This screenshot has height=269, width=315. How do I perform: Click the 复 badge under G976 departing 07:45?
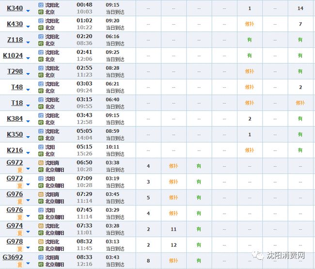[x=20, y=217]
